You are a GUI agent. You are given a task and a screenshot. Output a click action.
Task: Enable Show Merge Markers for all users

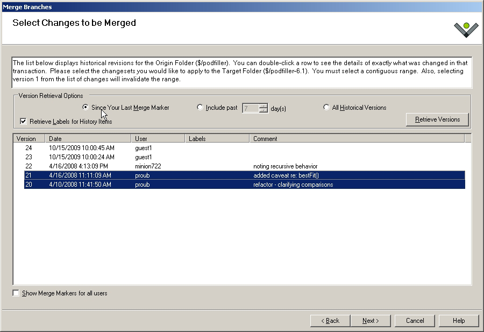[16, 293]
